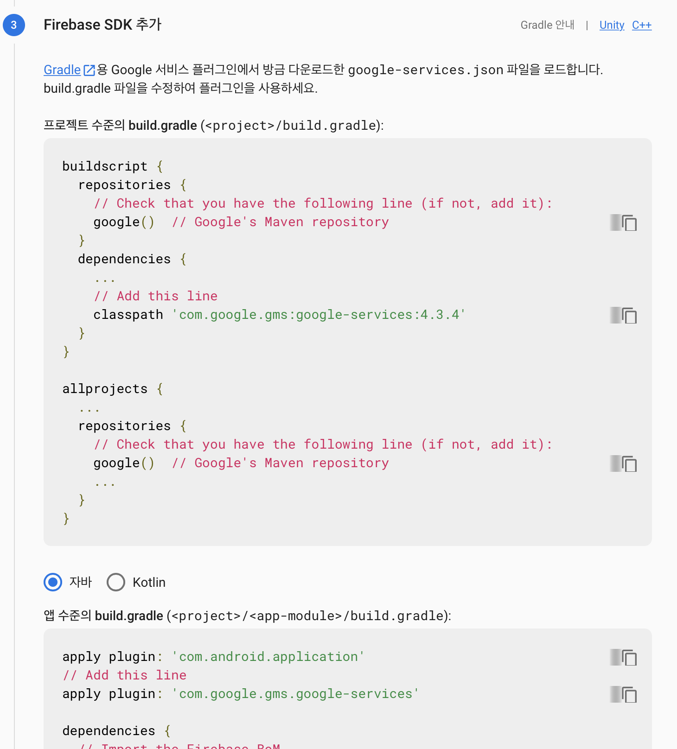Click the buildscript { code line

(113, 166)
